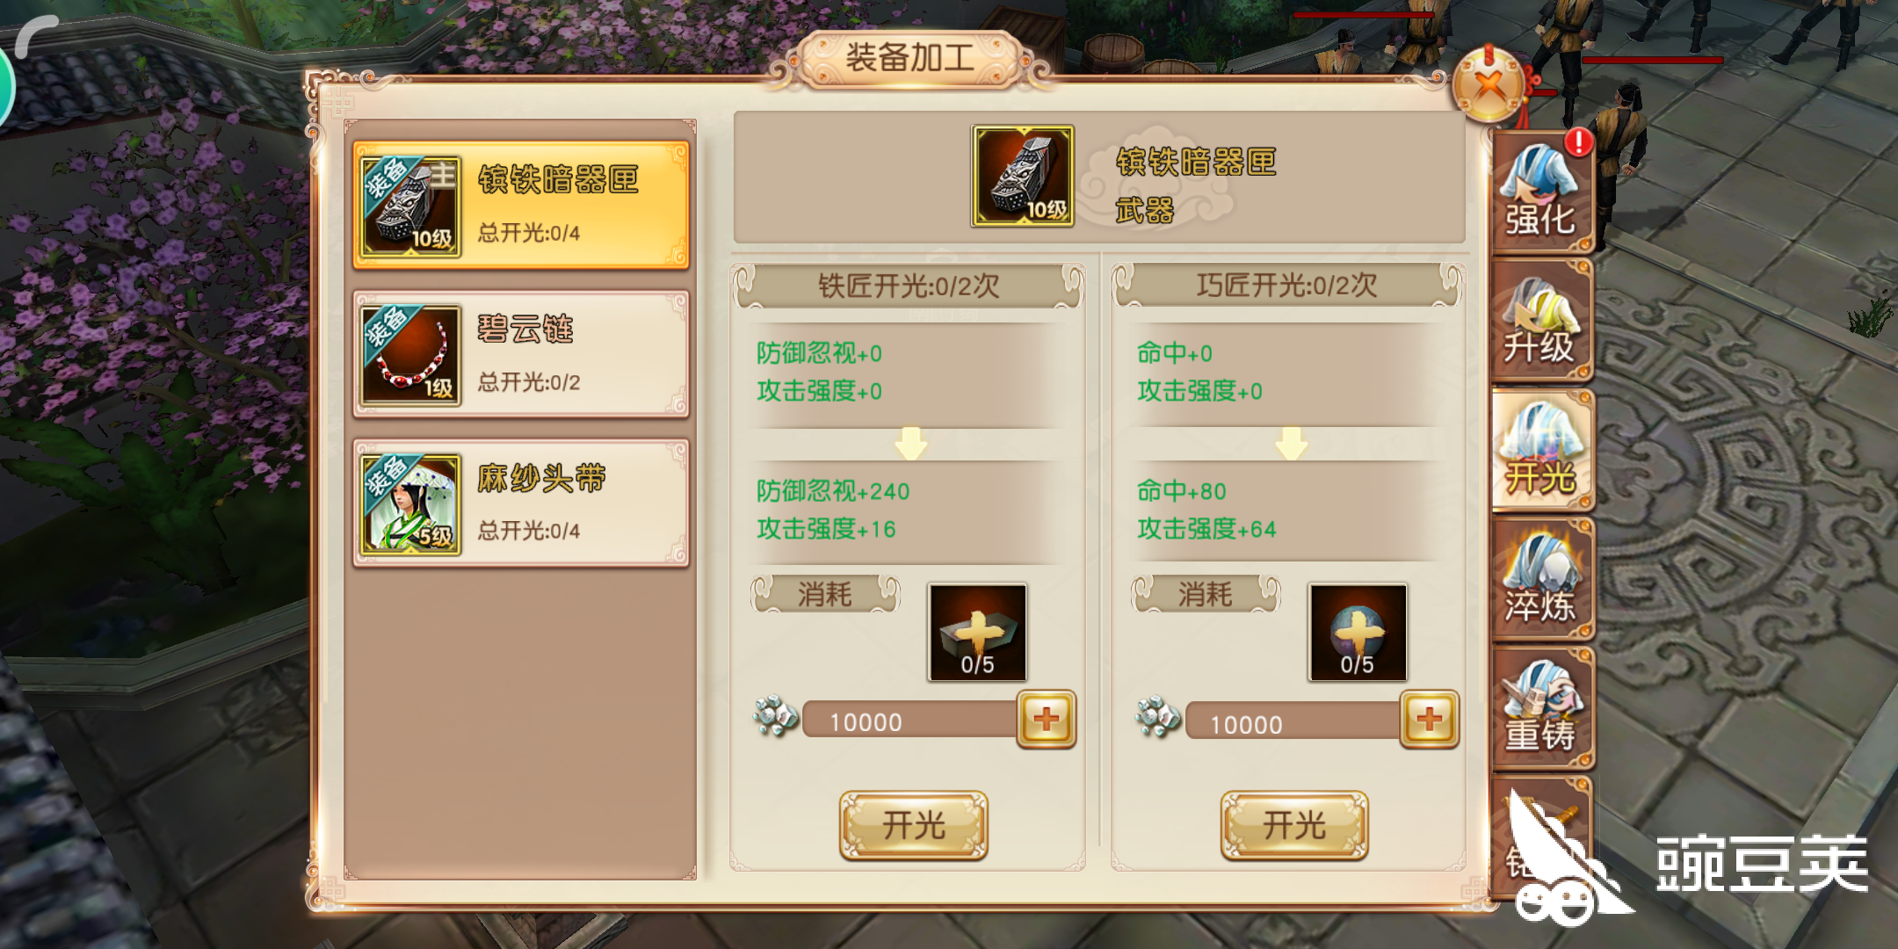Click the 铁匠开光 button

914,825
